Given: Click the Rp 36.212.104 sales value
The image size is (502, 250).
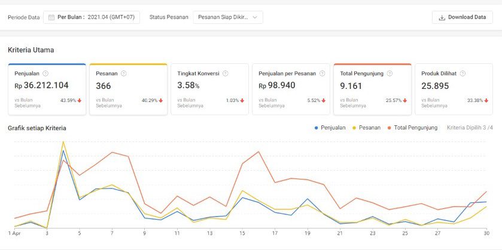Looking at the screenshot, I should coord(41,85).
